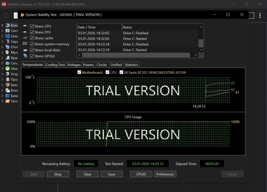View the Statistics tab
The image size is (267, 192).
[131, 65]
